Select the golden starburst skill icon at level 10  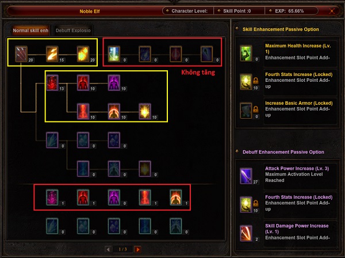145,111
